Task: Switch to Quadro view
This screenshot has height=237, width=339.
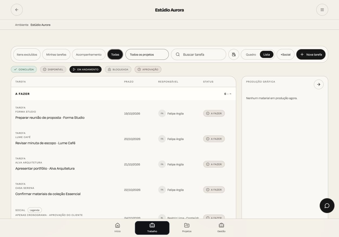Action: click(x=251, y=54)
